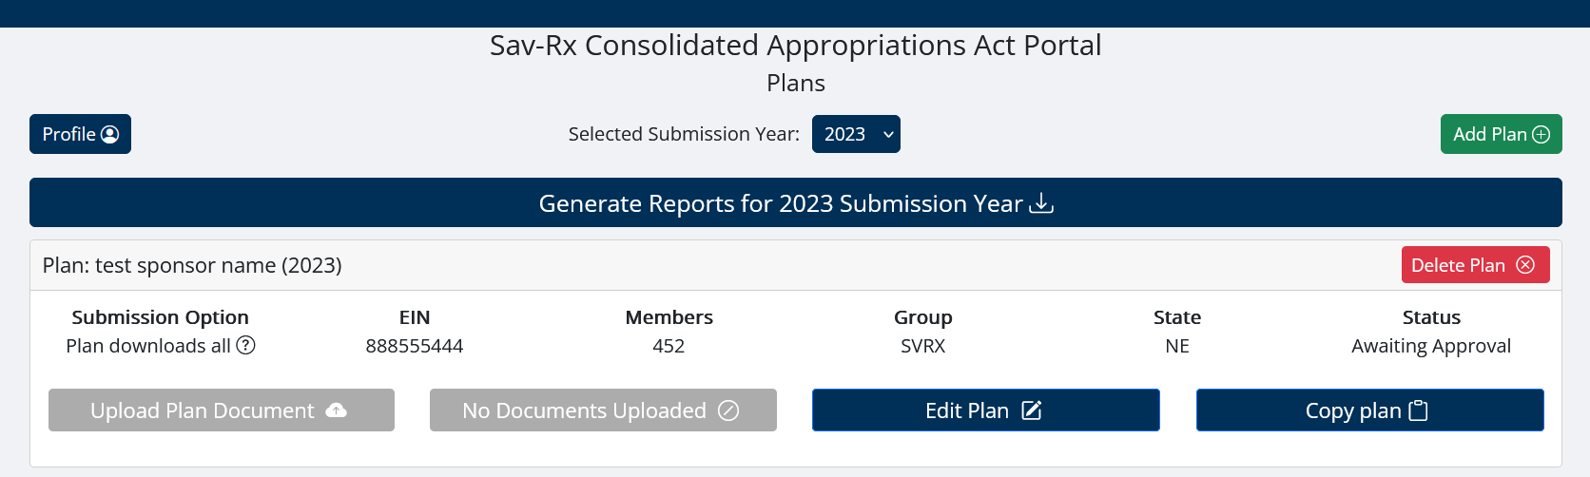Click the user icon in the Profile button
The image size is (1590, 477).
110,134
